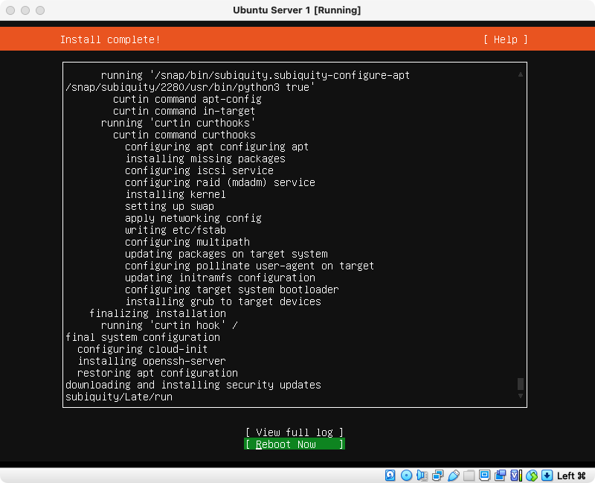
Task: Open the Help menu in installer header
Action: (x=505, y=39)
